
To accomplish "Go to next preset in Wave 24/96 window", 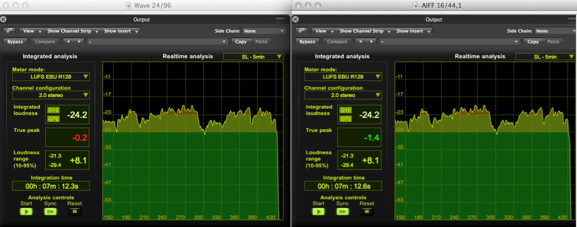I will click(x=79, y=42).
